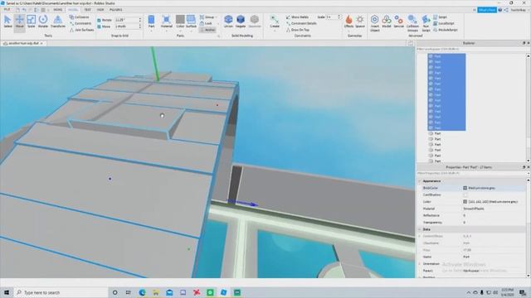Click the taskbar search box
Screen dimensions: 531x298
[61, 292]
